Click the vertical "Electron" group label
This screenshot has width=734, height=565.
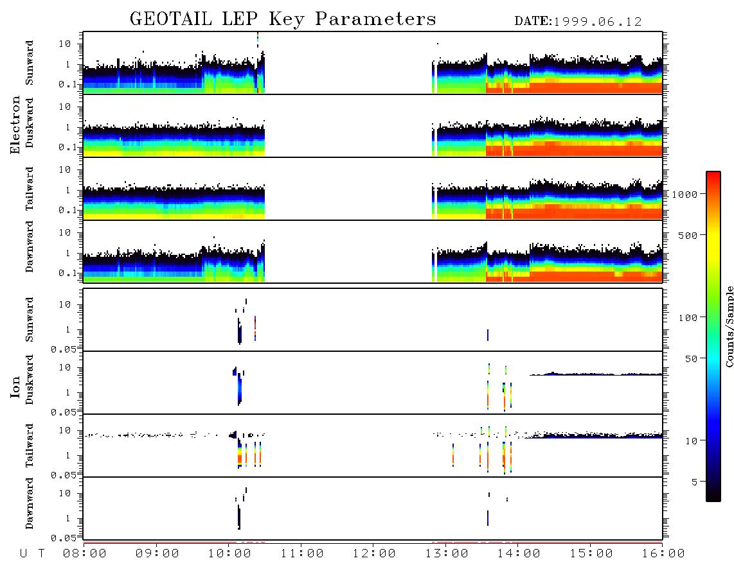(x=15, y=125)
